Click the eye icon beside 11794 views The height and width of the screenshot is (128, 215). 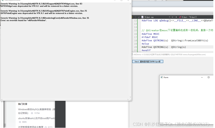tap(32, 113)
